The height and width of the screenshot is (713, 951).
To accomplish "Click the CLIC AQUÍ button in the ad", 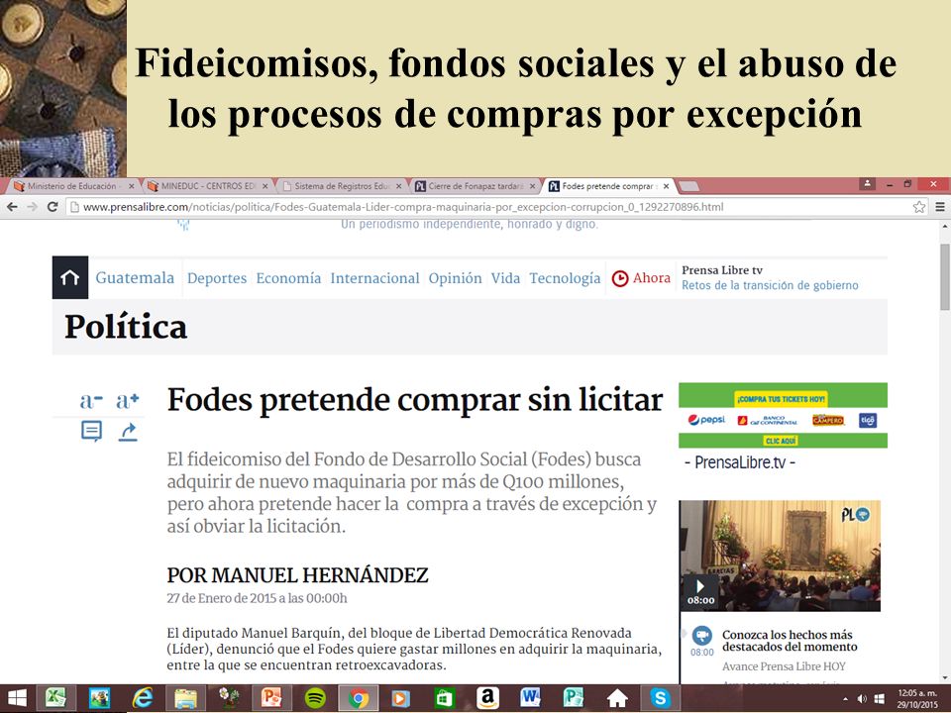I will [x=781, y=441].
